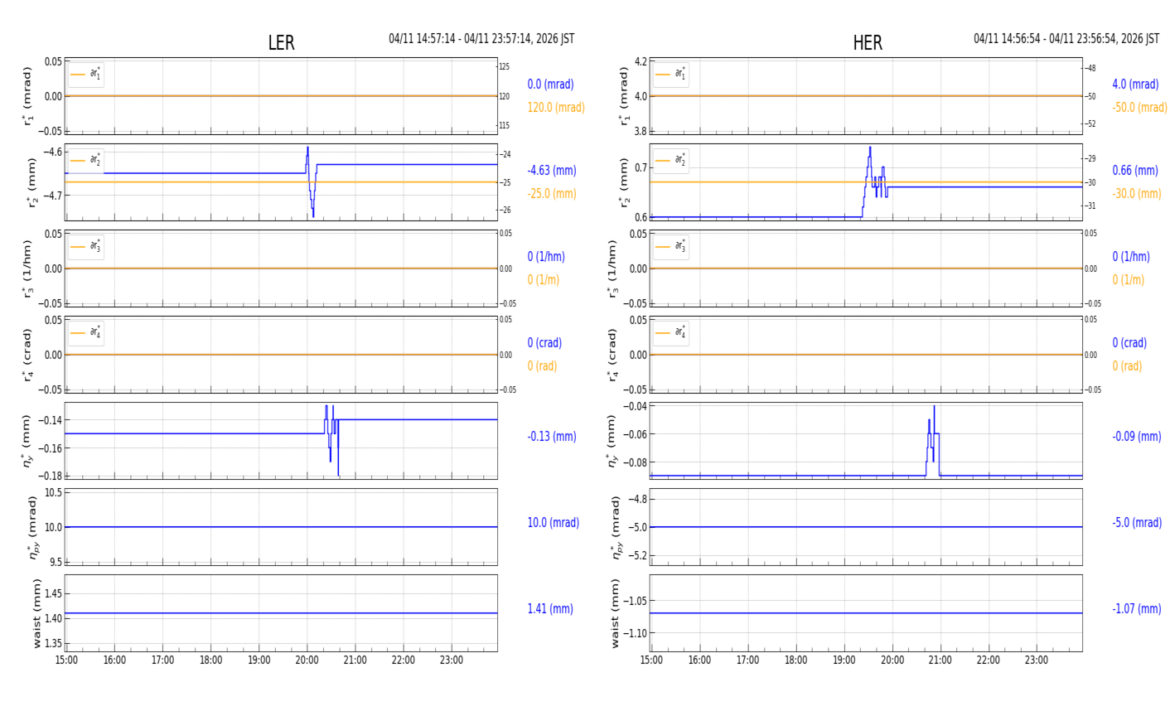Click the 125 right-axis tick label
This screenshot has height=716, width=1170.
click(x=504, y=66)
